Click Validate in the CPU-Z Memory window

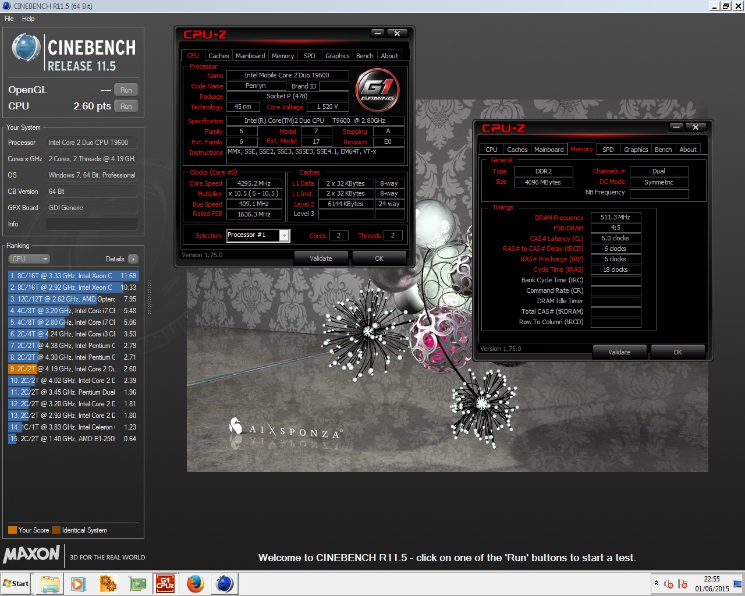pyautogui.click(x=619, y=352)
